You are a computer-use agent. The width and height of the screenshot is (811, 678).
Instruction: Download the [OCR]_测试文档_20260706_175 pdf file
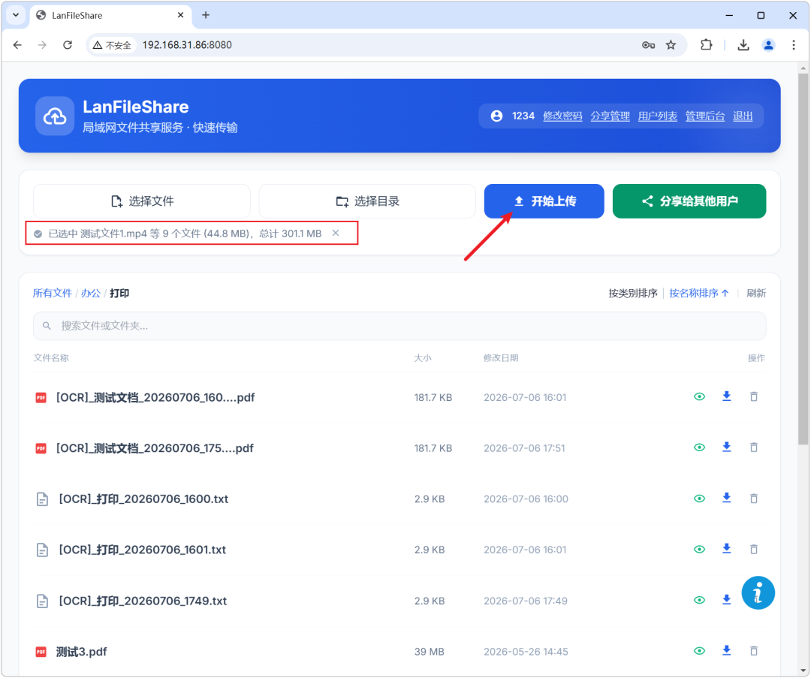727,447
